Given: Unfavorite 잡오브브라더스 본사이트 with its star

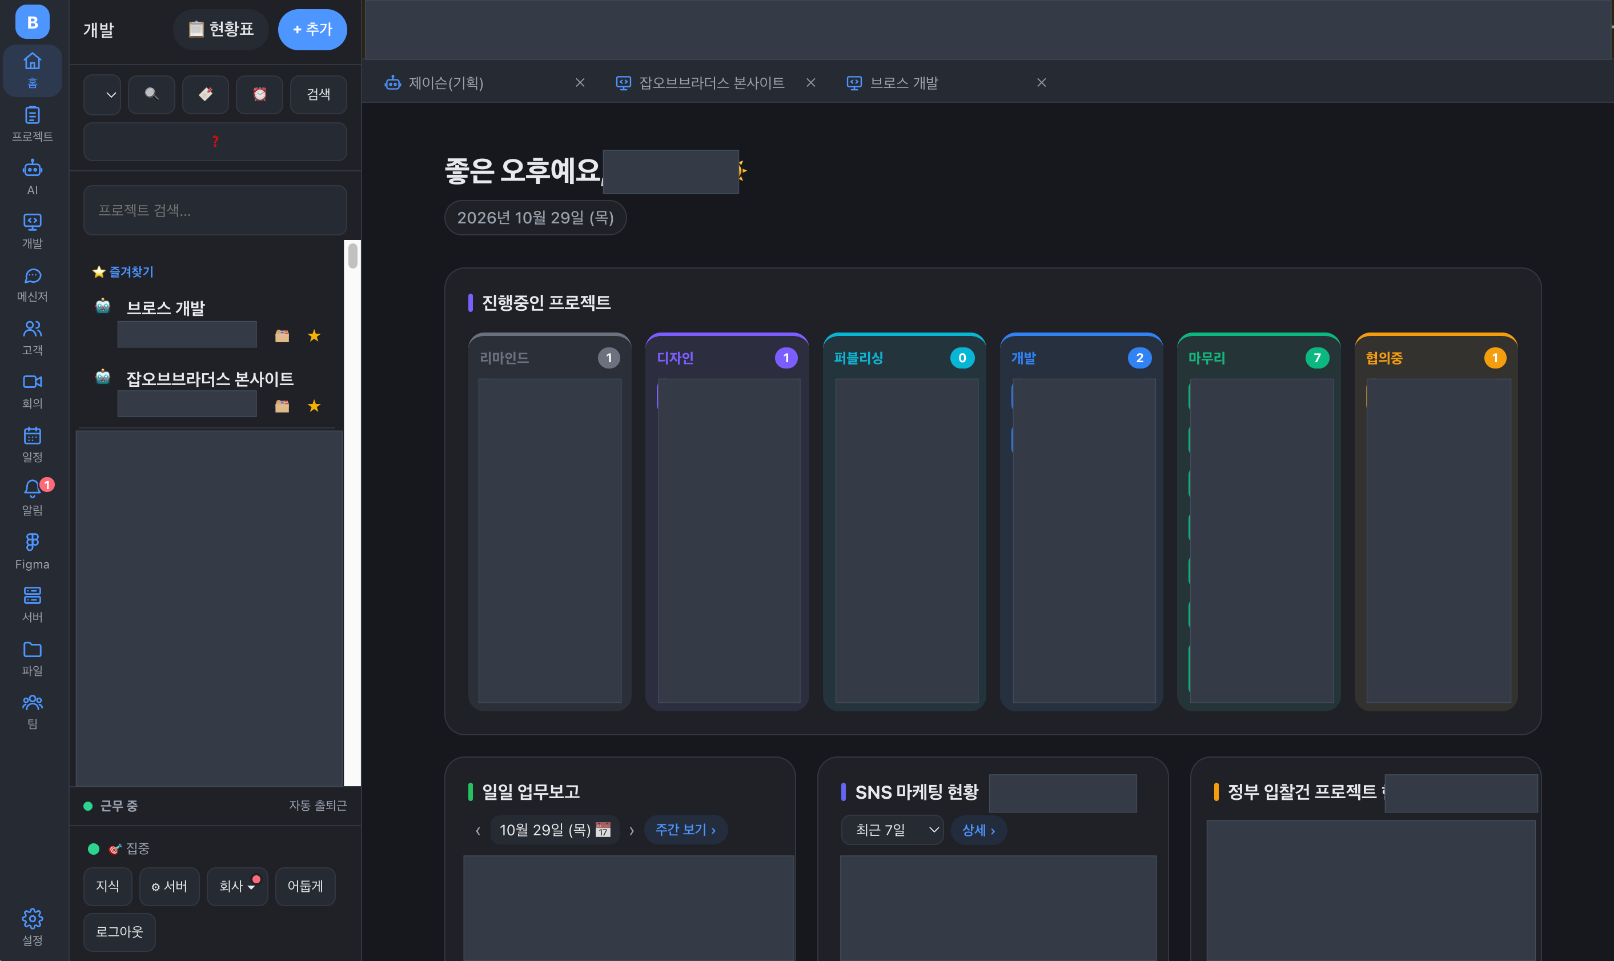Looking at the screenshot, I should click(314, 406).
